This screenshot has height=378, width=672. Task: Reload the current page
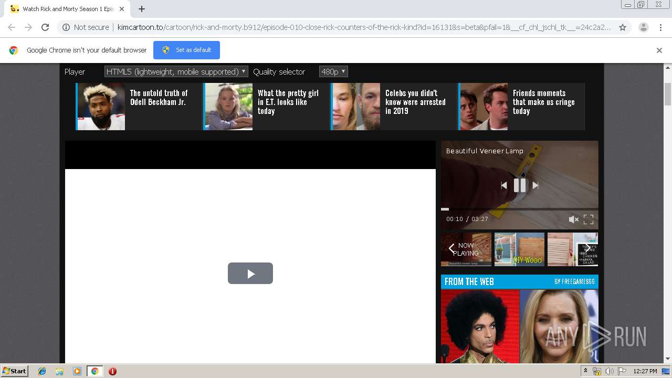coord(45,27)
